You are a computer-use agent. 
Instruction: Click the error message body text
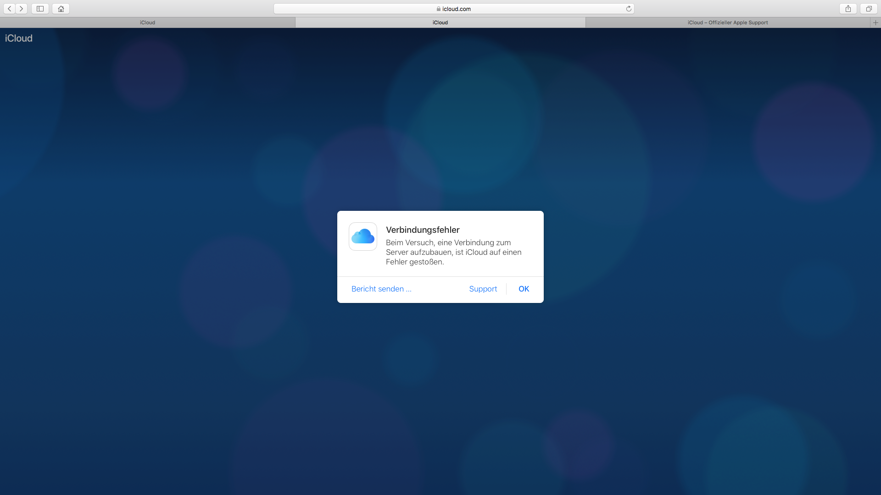click(x=453, y=252)
